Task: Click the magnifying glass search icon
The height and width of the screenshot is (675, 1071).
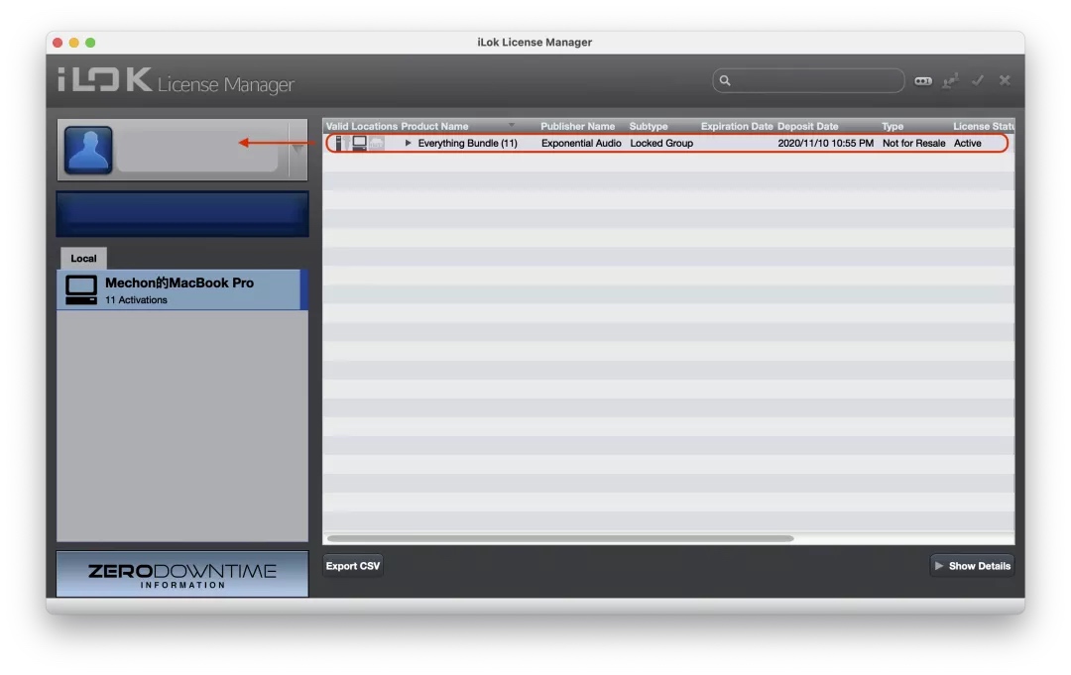Action: (x=725, y=80)
